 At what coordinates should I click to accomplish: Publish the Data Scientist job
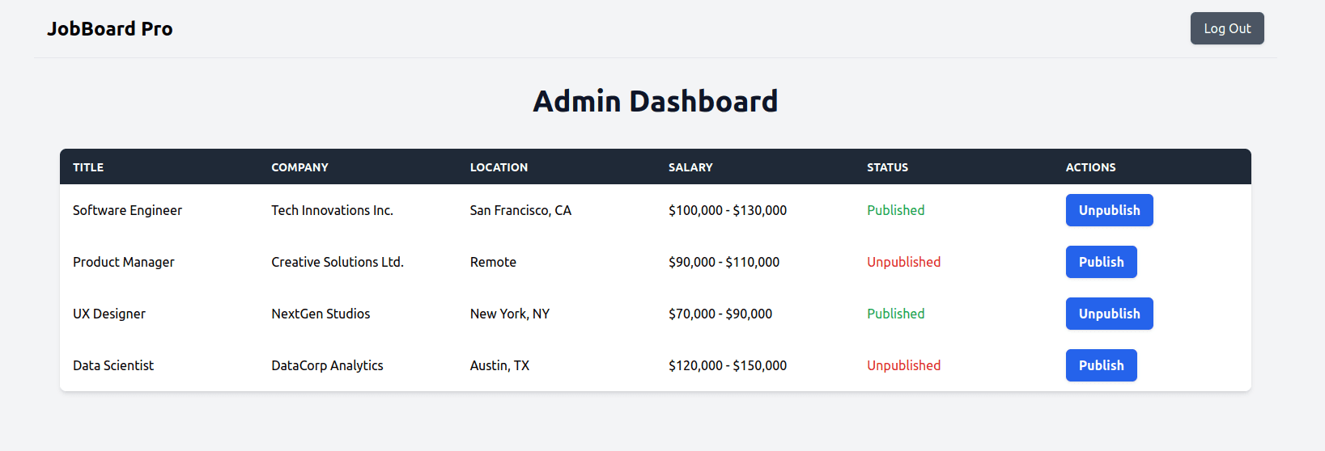click(x=1101, y=365)
